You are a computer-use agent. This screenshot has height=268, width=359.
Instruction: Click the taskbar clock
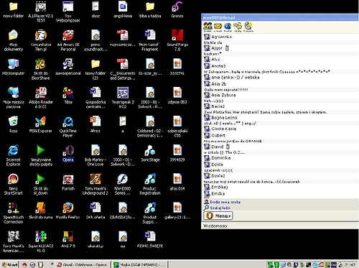click(x=350, y=264)
